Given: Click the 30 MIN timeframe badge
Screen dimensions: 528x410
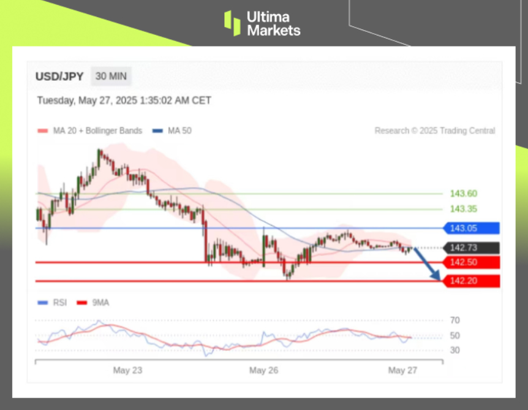Looking at the screenshot, I should point(111,76).
